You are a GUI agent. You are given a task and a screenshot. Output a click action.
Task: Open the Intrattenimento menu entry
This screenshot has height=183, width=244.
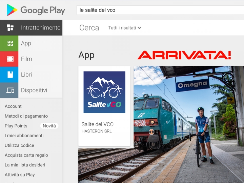tap(31, 28)
